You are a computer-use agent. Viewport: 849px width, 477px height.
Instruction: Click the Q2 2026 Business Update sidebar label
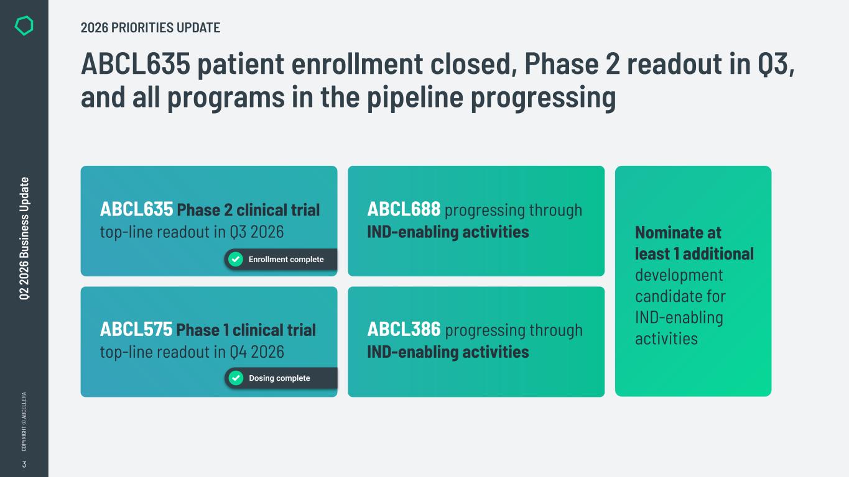tap(24, 239)
